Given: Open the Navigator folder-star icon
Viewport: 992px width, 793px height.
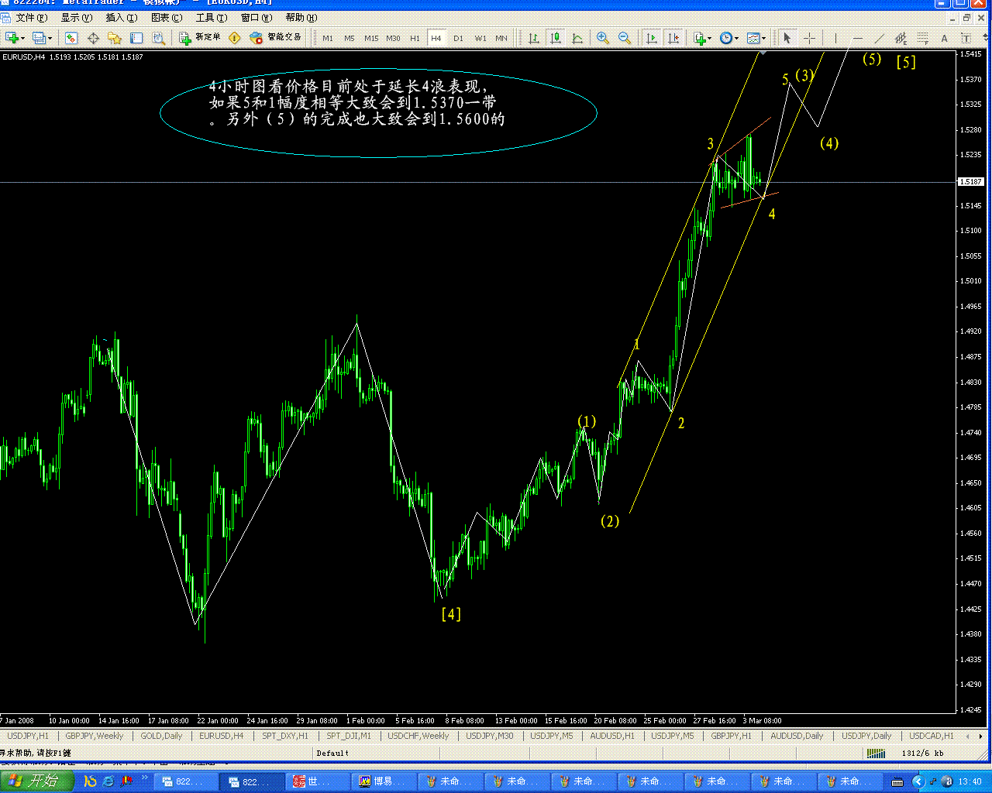Looking at the screenshot, I should click(115, 37).
